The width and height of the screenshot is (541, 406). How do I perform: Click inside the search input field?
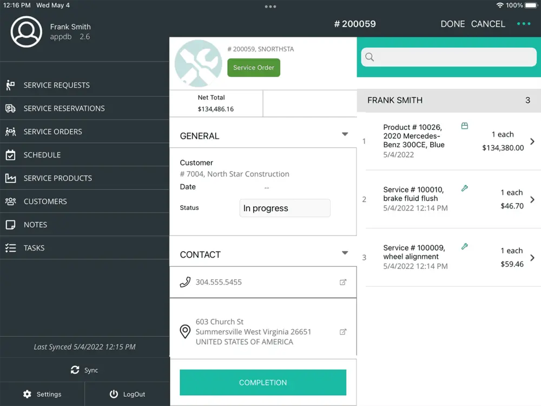click(448, 57)
